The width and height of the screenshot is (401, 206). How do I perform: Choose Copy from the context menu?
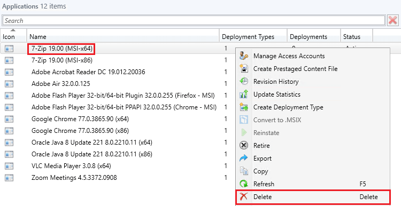click(313, 171)
